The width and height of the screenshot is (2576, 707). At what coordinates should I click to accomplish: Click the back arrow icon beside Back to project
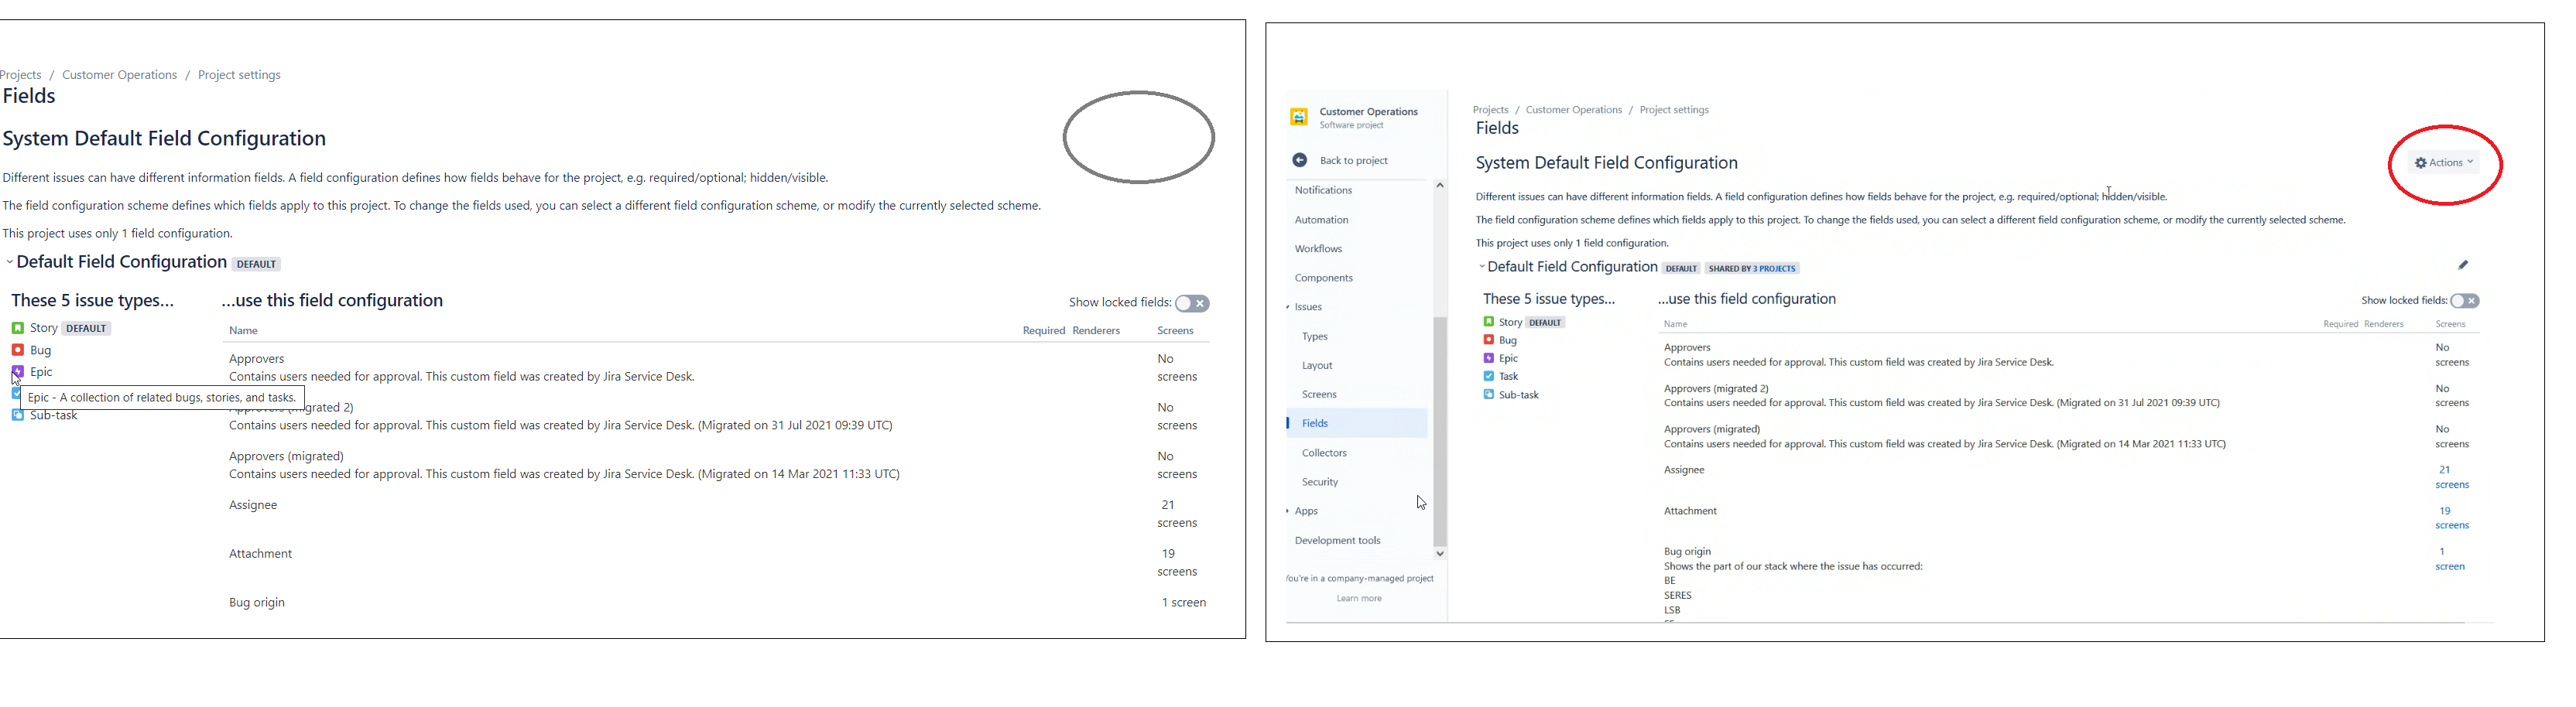click(1299, 160)
